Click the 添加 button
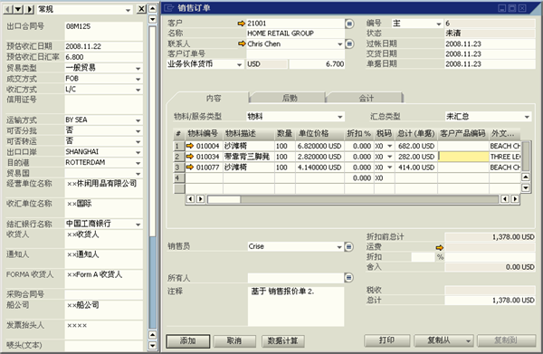The image size is (543, 354). [188, 340]
